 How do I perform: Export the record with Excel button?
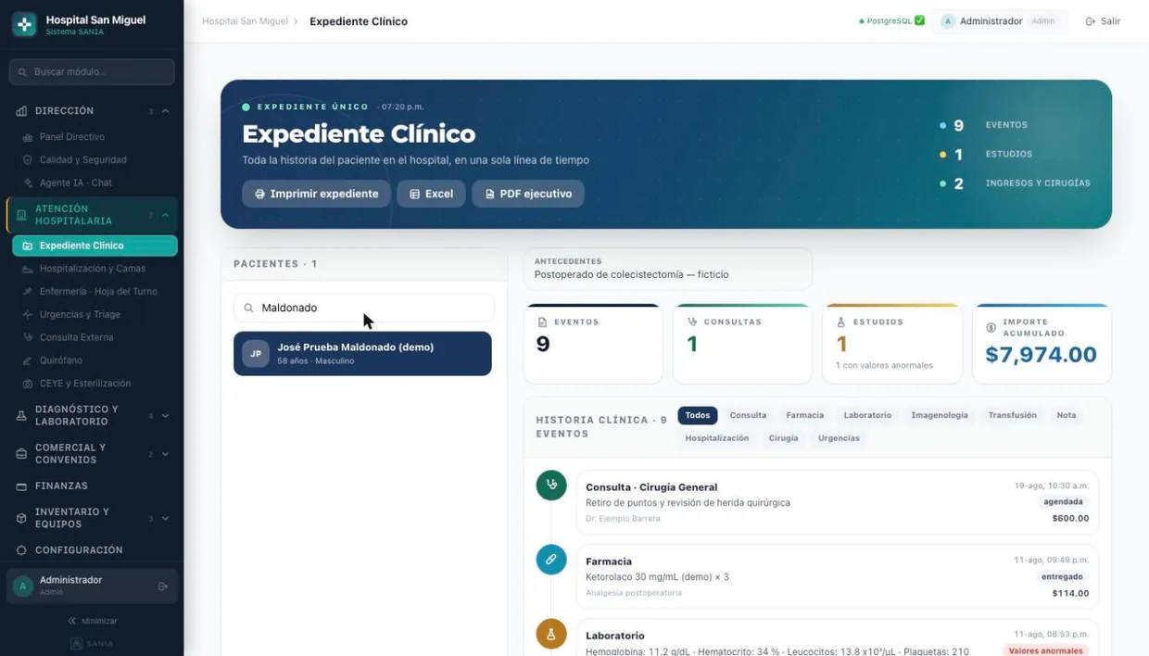431,194
